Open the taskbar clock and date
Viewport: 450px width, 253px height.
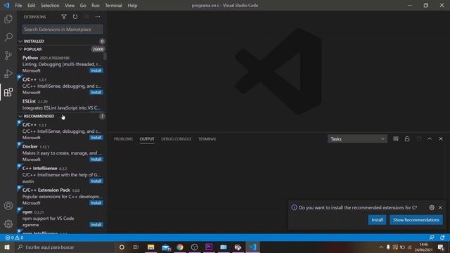[x=423, y=247]
